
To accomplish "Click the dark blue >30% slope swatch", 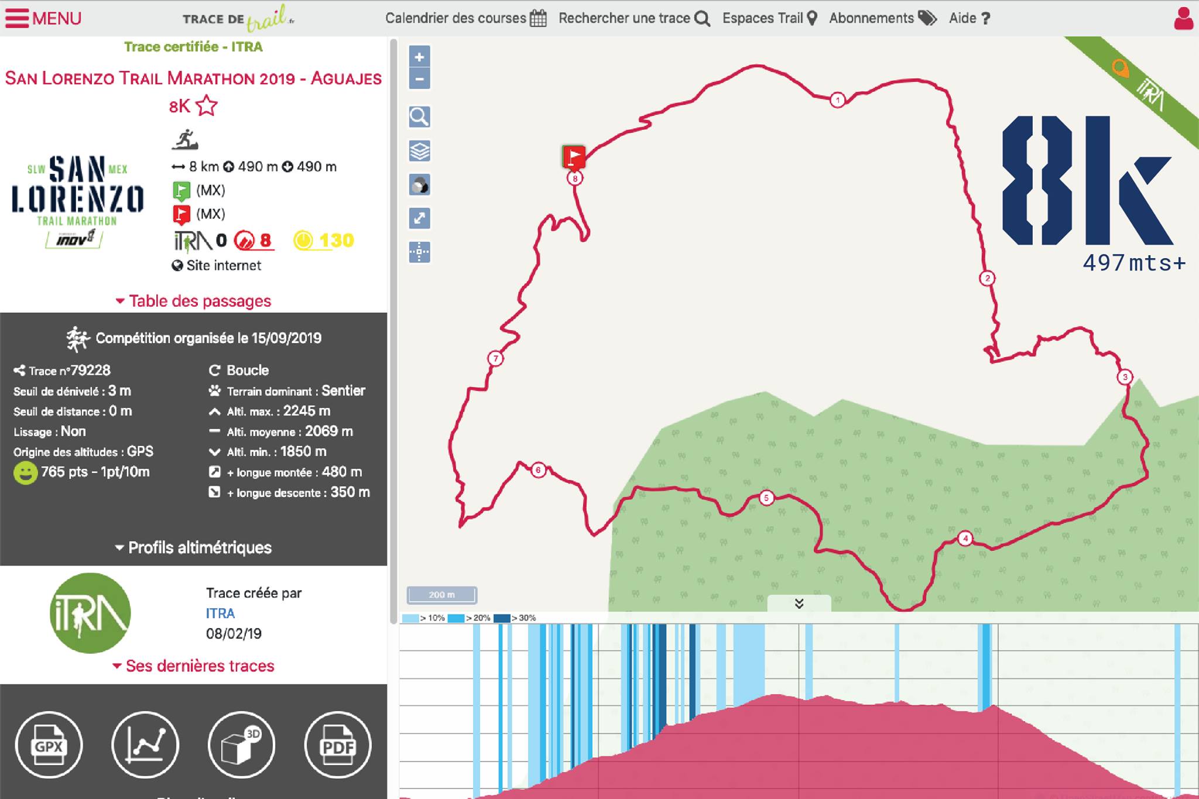I will coord(502,618).
